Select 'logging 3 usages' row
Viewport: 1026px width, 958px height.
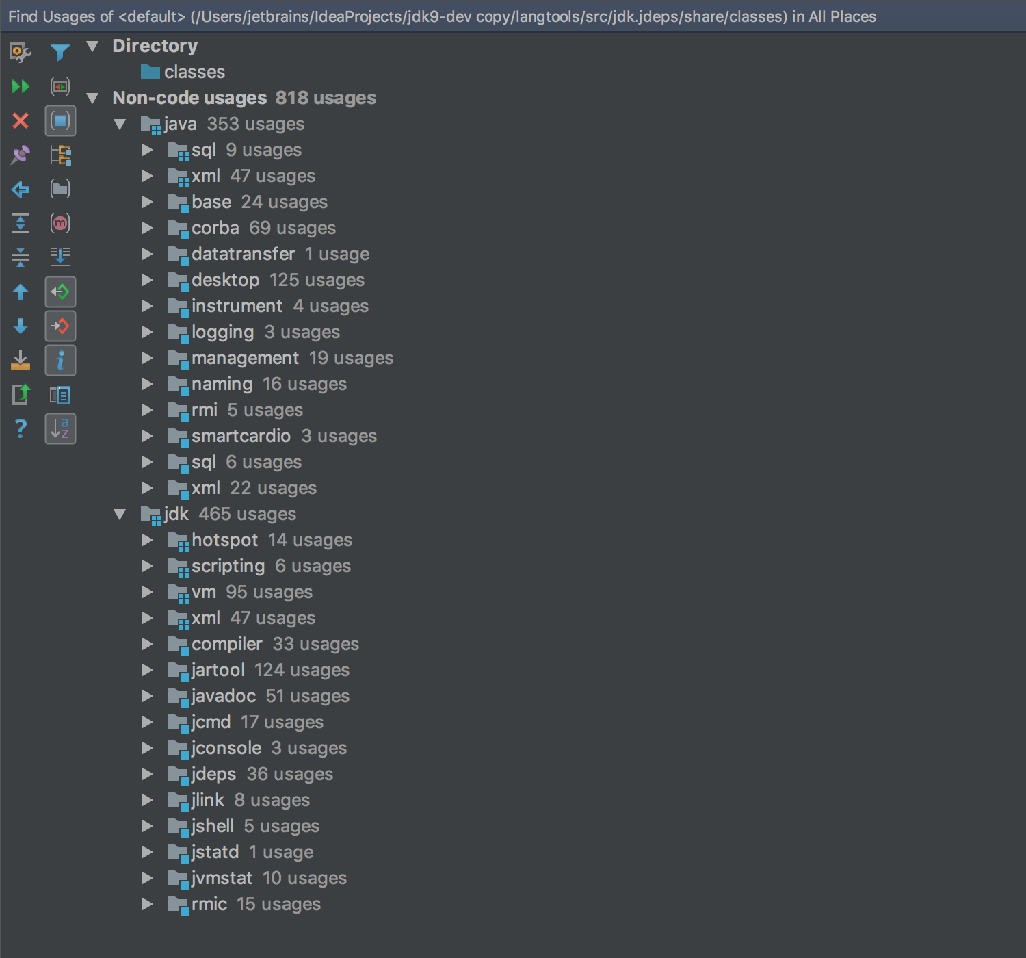[254, 332]
